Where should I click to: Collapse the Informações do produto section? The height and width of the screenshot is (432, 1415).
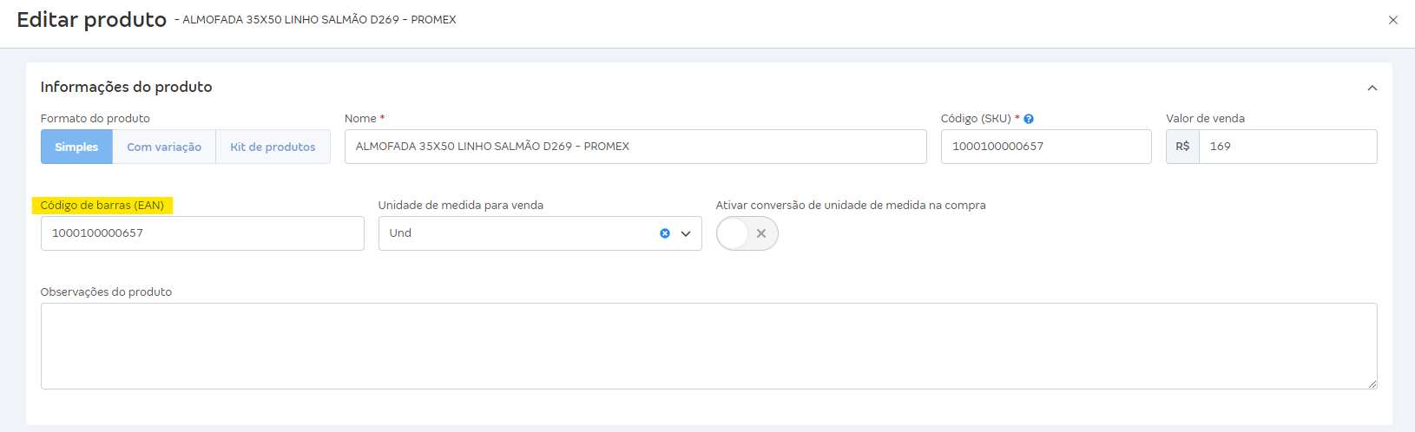pyautogui.click(x=1372, y=88)
